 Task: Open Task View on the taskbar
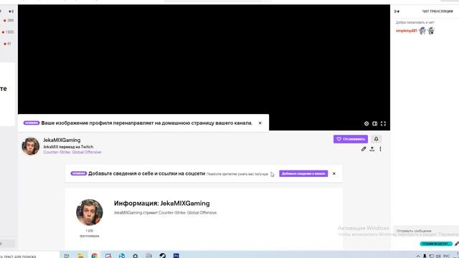click(67, 256)
